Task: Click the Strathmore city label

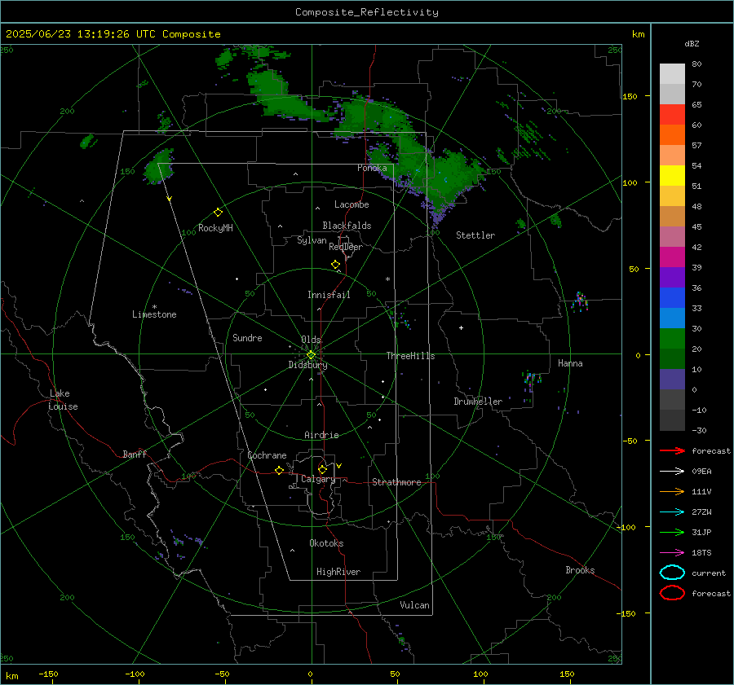Action: (x=396, y=482)
